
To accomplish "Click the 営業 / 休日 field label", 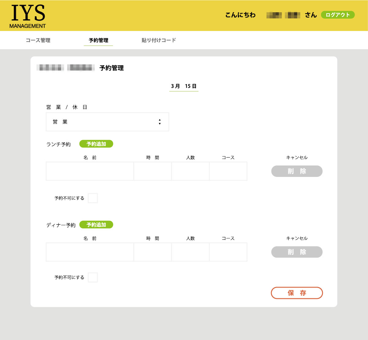I will pyautogui.click(x=67, y=107).
